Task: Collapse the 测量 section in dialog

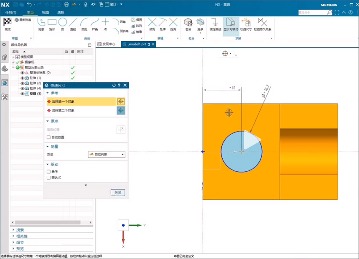Action: [x=48, y=147]
